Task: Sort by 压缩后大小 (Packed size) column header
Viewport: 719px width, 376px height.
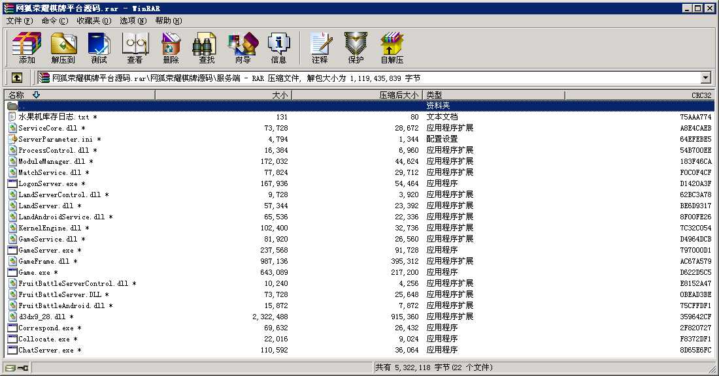Action: [x=357, y=95]
